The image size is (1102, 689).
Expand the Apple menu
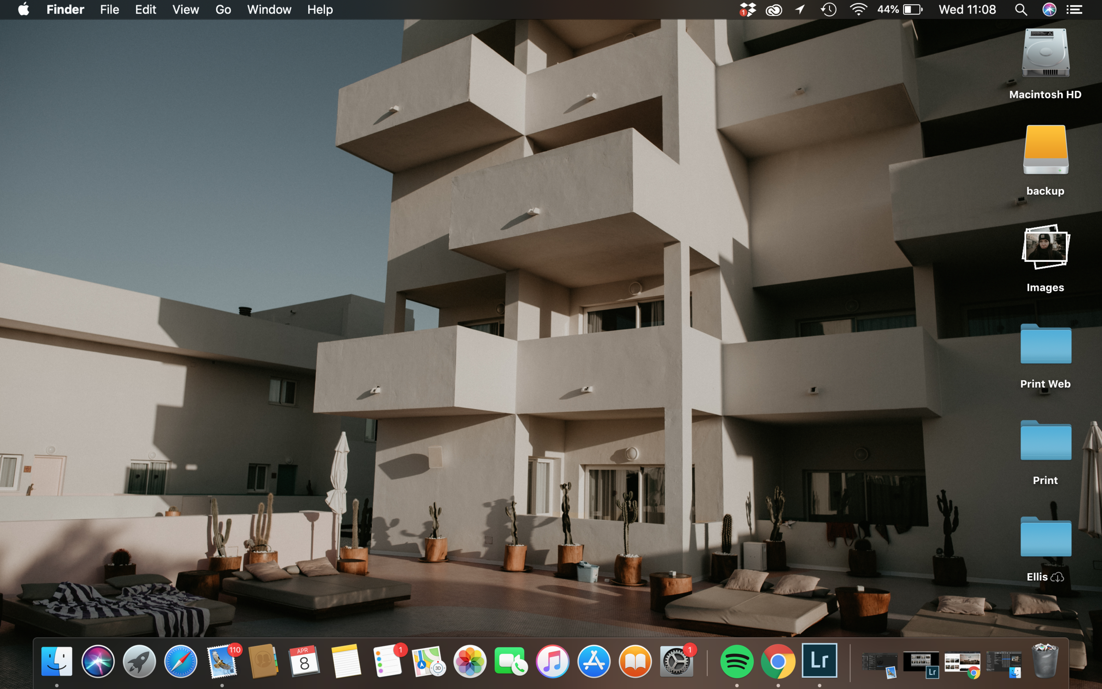(23, 9)
